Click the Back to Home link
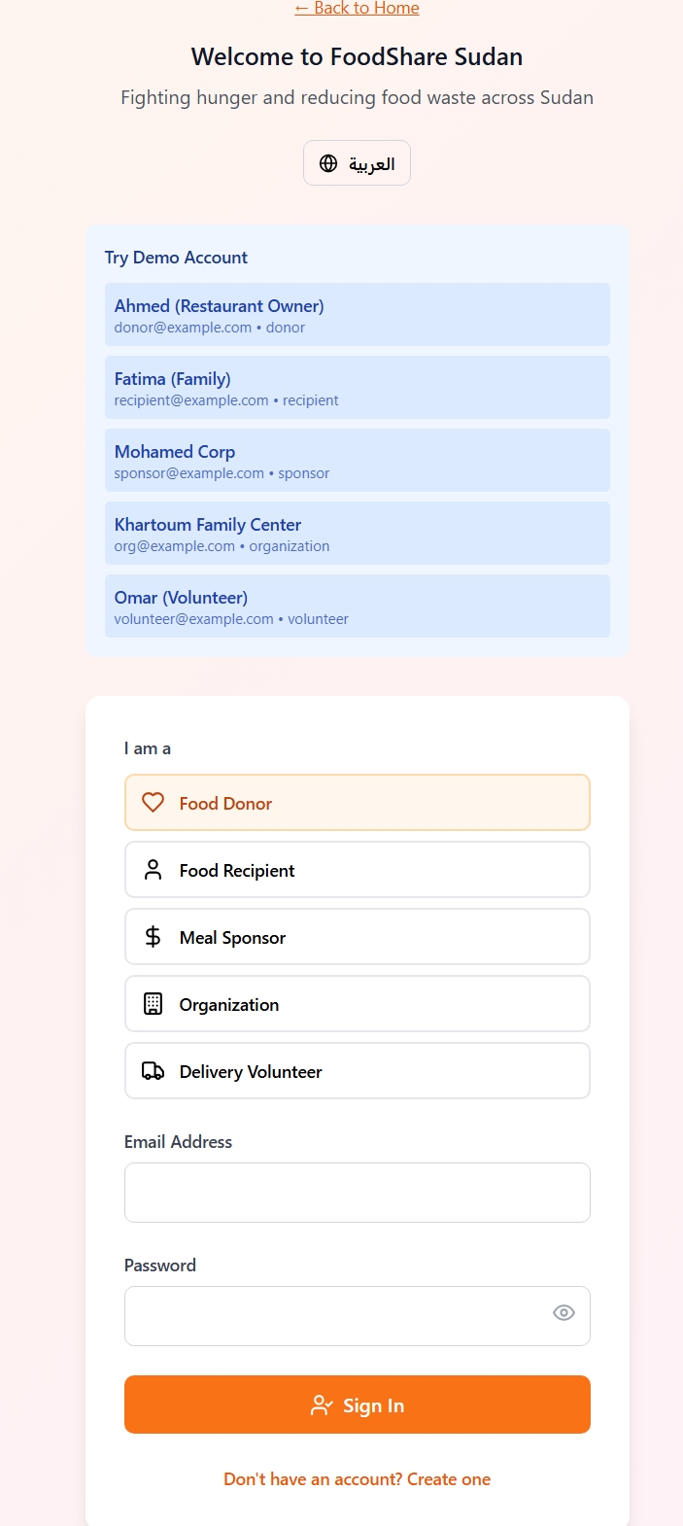The width and height of the screenshot is (683, 1526). (x=357, y=8)
